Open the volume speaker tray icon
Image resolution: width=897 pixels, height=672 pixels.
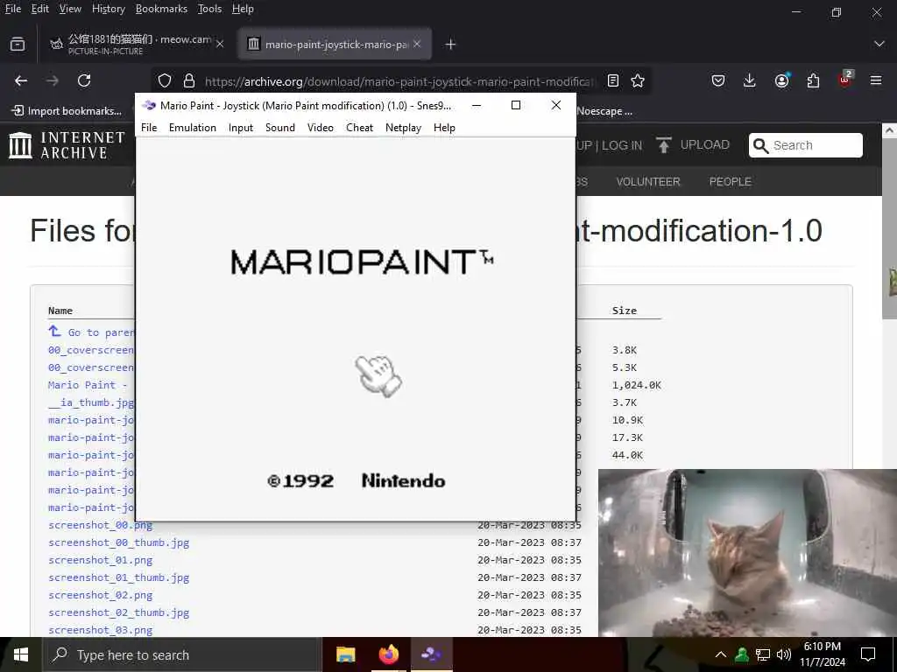[x=784, y=654]
